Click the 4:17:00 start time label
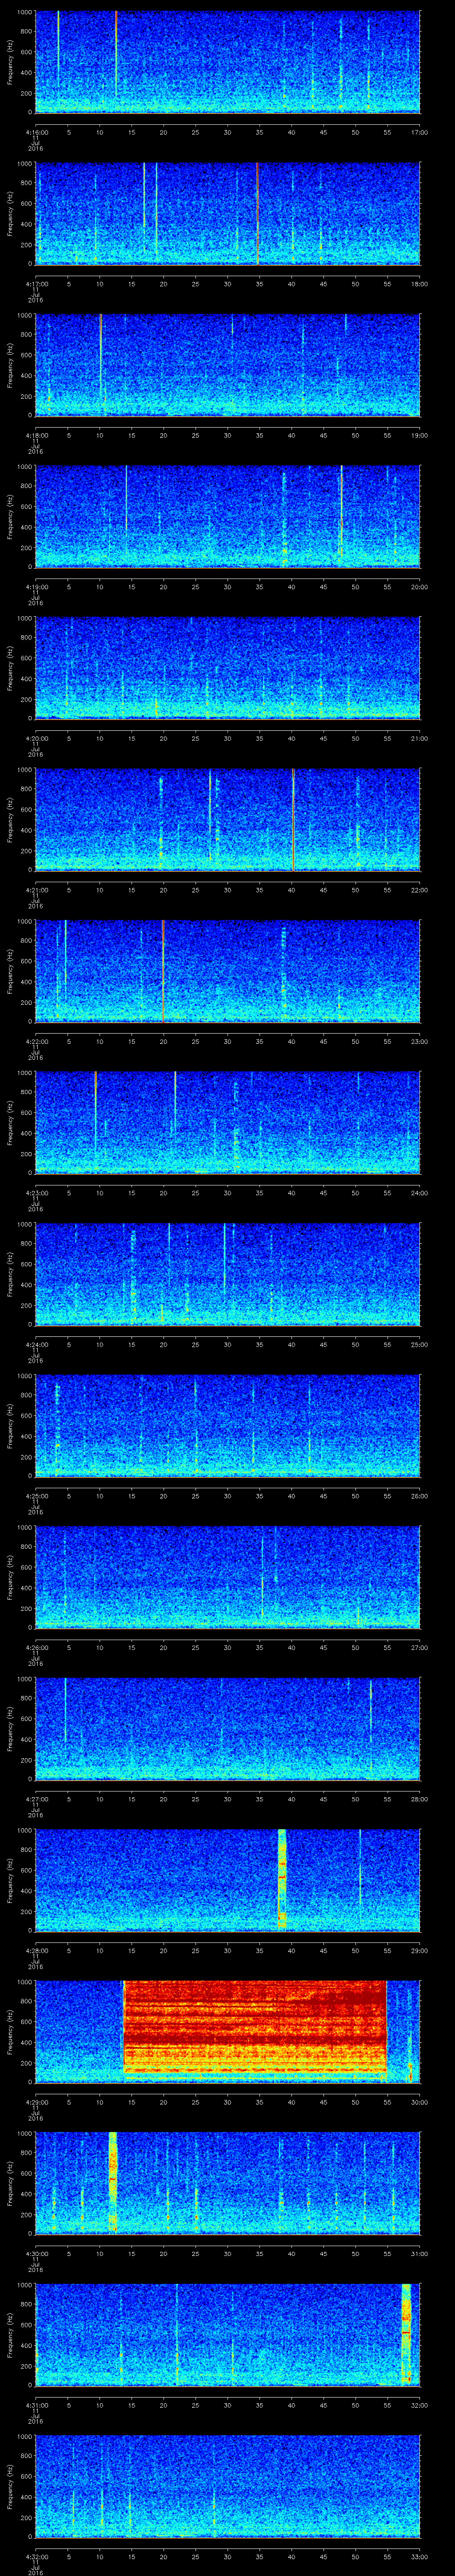Image resolution: width=455 pixels, height=2576 pixels. pos(36,284)
